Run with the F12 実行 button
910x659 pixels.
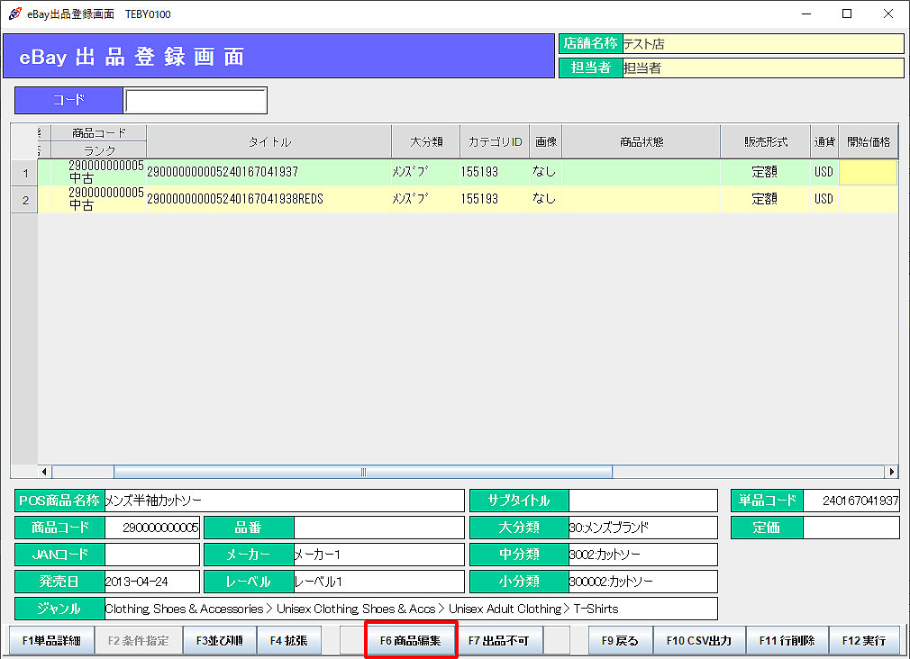click(x=864, y=641)
